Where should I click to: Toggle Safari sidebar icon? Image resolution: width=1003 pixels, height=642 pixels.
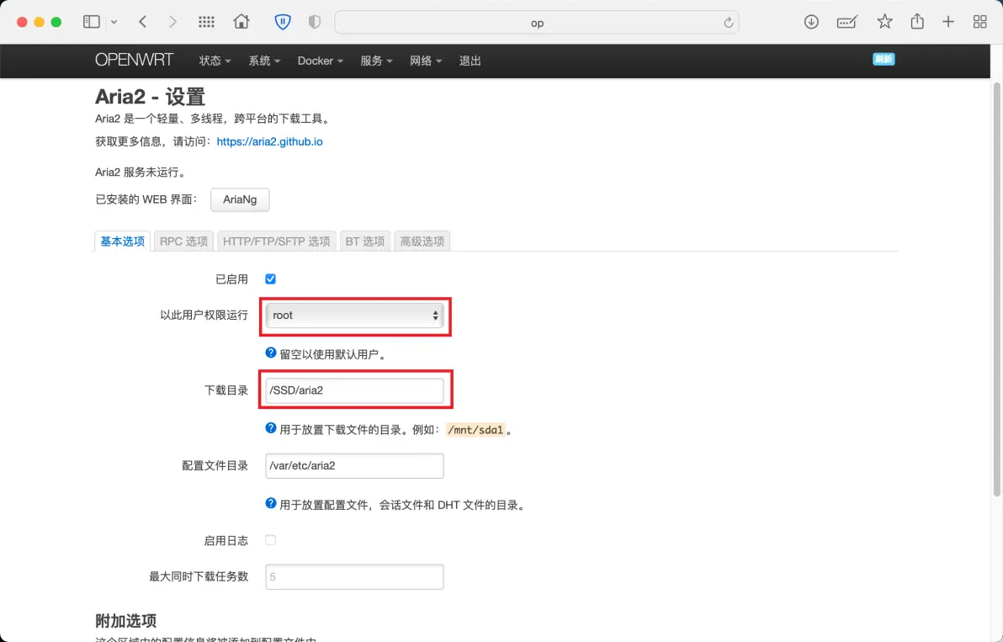pyautogui.click(x=92, y=22)
